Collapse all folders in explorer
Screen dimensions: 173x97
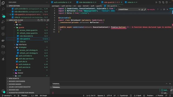[x=48, y=20]
